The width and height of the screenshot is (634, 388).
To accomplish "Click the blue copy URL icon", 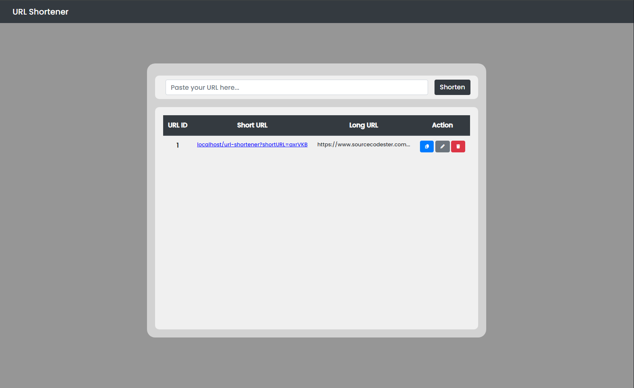I will click(426, 146).
